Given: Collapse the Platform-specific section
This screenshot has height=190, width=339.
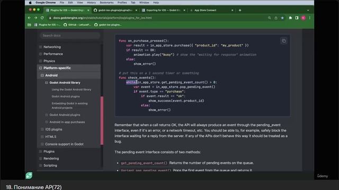Looking at the screenshot, I should tap(40, 68).
